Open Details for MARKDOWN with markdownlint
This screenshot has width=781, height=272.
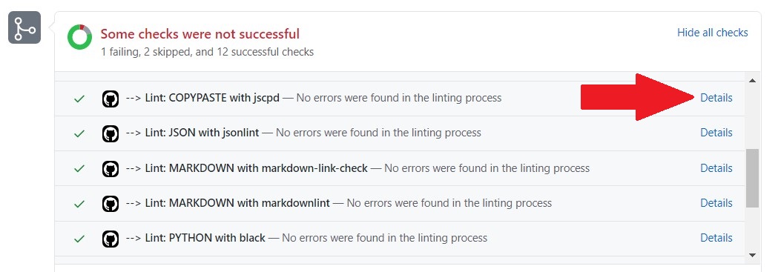click(716, 203)
